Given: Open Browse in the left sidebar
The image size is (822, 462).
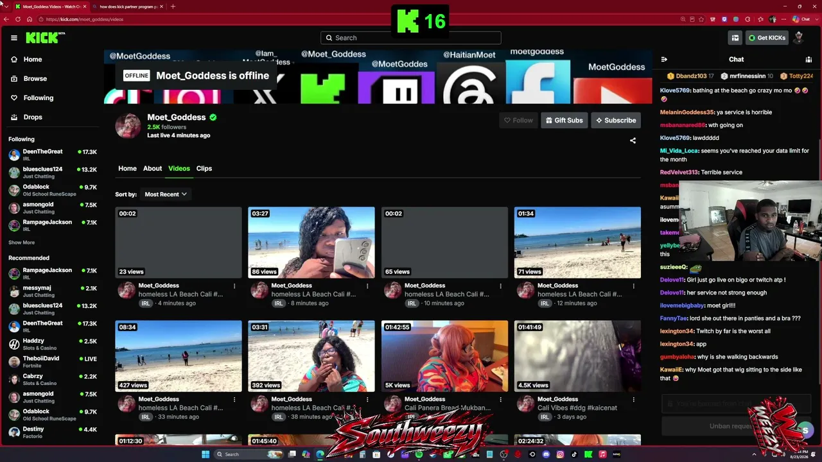Looking at the screenshot, I should pos(35,79).
